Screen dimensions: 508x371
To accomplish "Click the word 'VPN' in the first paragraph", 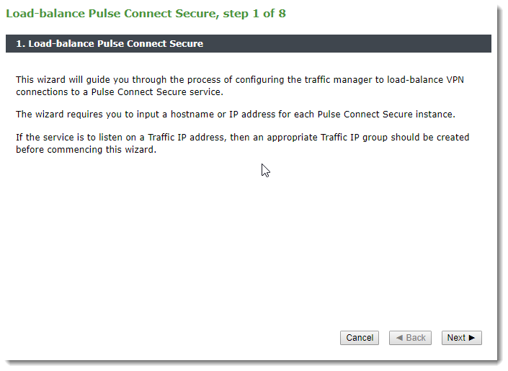I will (455, 80).
